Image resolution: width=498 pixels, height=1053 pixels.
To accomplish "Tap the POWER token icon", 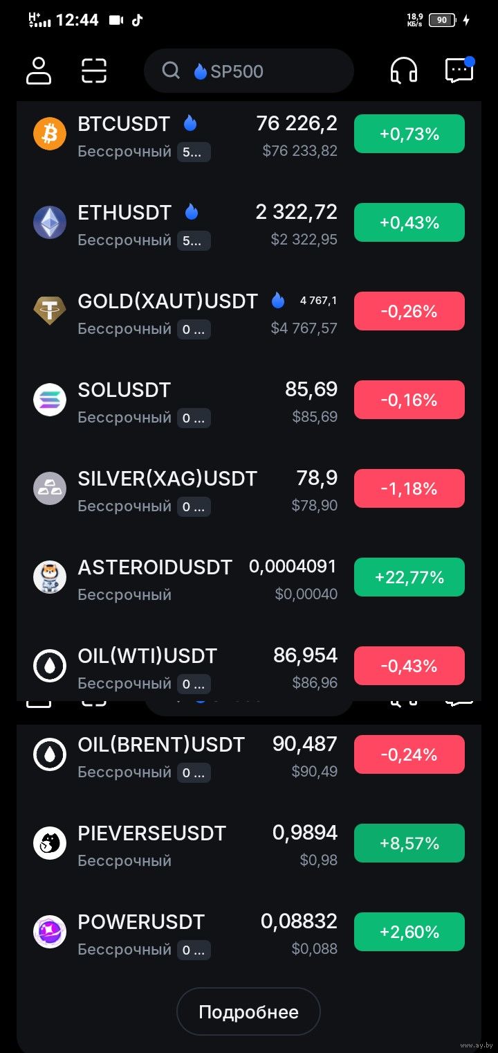I will tap(50, 932).
